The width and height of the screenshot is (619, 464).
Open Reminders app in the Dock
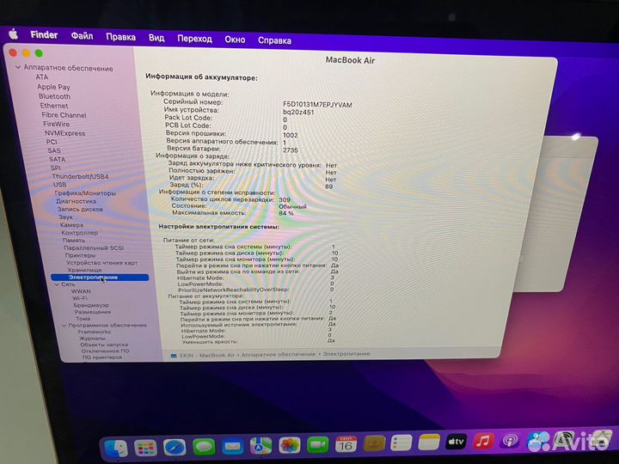click(401, 443)
